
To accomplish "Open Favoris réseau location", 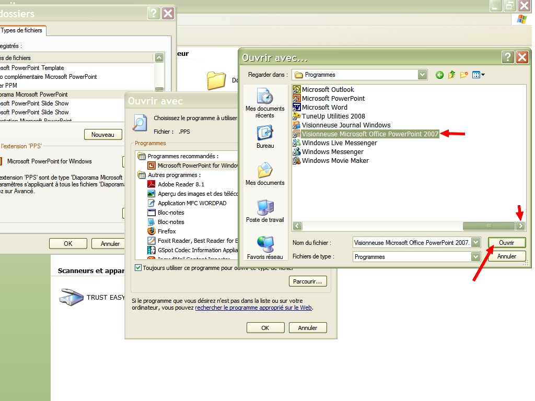I will tap(265, 248).
